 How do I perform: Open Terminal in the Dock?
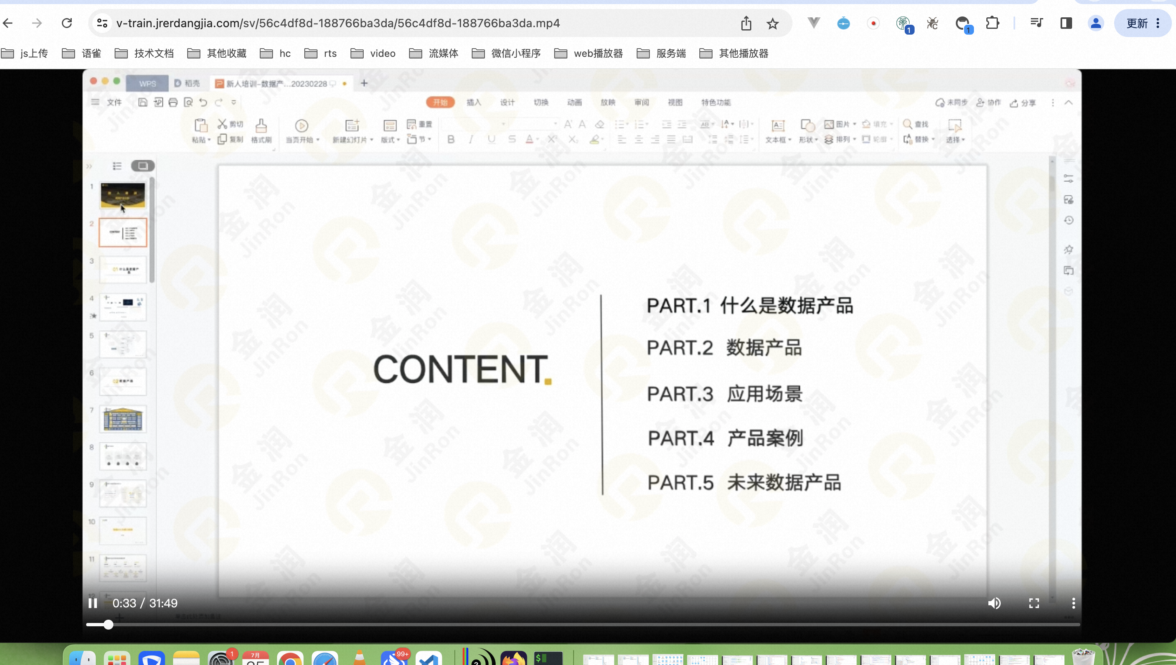(x=548, y=658)
